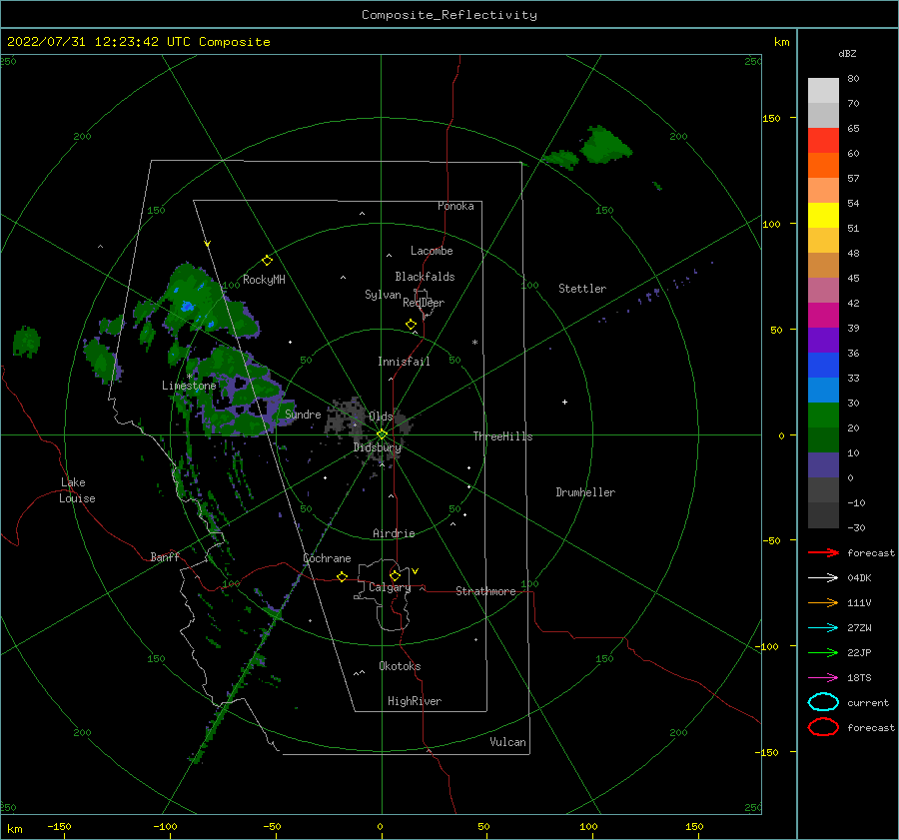
Task: Click the bright yellow 51-54 dBZ swatch
Action: tap(823, 216)
